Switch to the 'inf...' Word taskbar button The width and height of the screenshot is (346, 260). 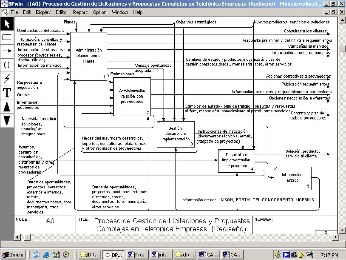tap(161, 255)
